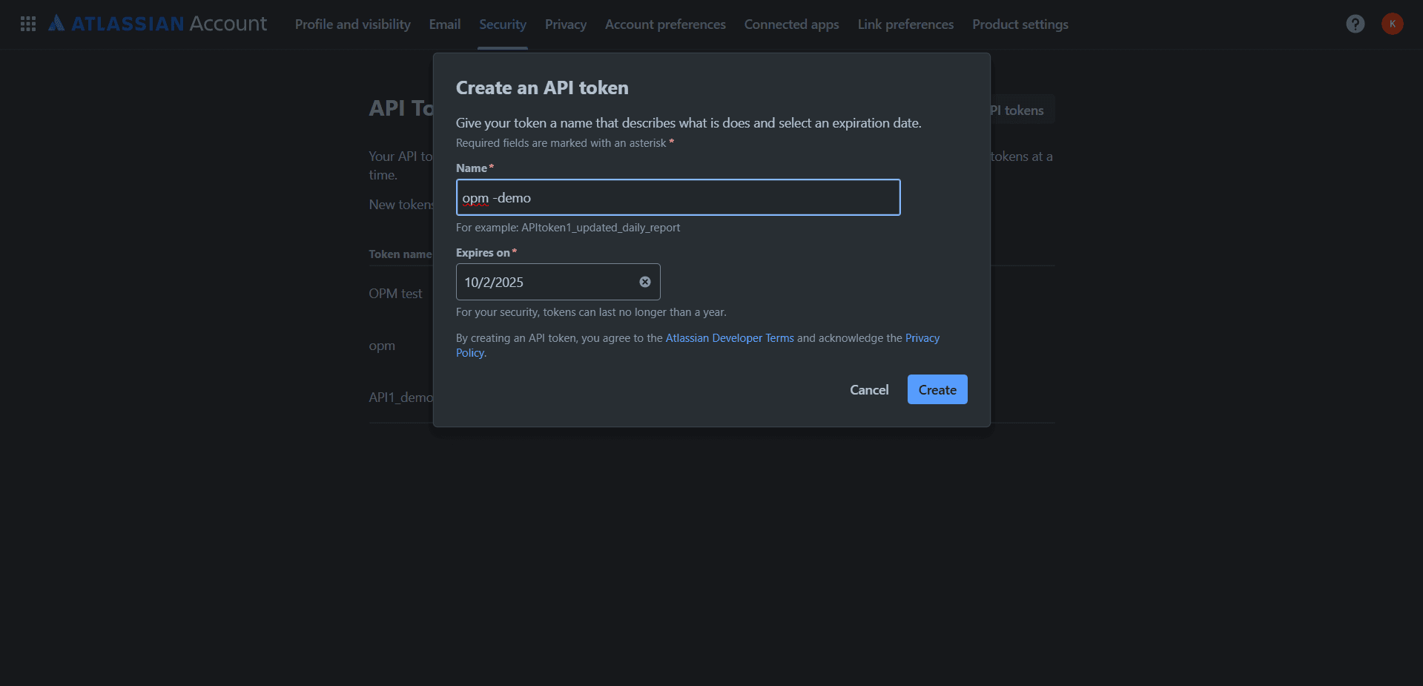
Task: Select the Security tab
Action: tap(502, 24)
